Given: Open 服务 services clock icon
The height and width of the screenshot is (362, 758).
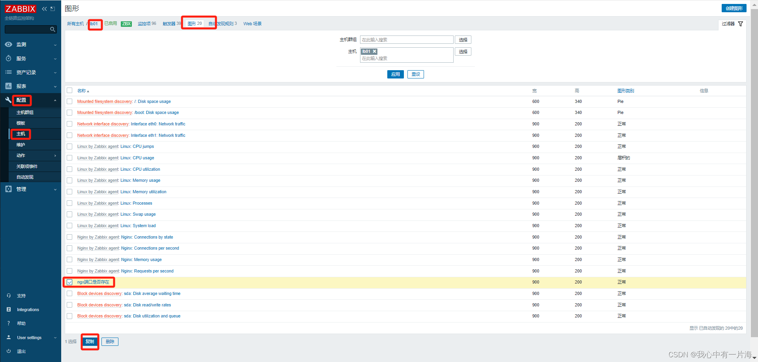Looking at the screenshot, I should 8,58.
